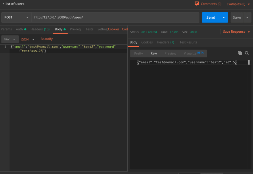This screenshot has width=253, height=174.
Task: Open the request Cookies link
Action: tap(114, 29)
